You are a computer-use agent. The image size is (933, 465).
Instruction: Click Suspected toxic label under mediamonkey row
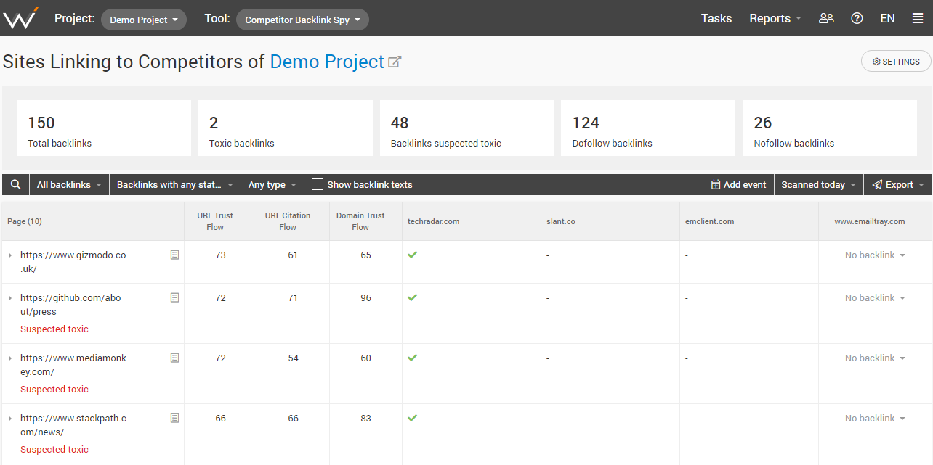54,390
